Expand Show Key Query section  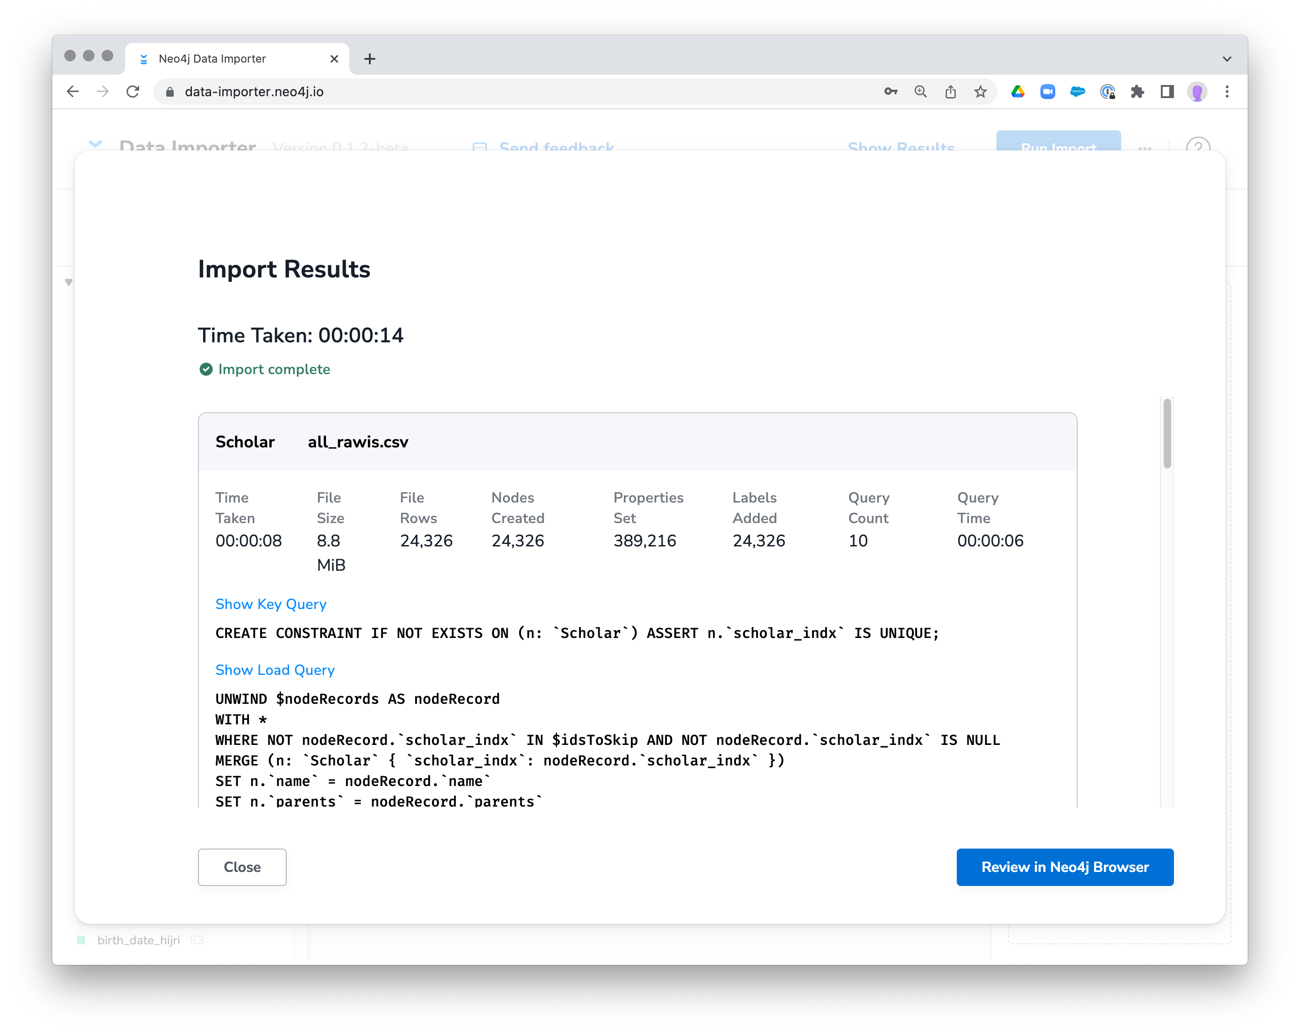coord(271,604)
